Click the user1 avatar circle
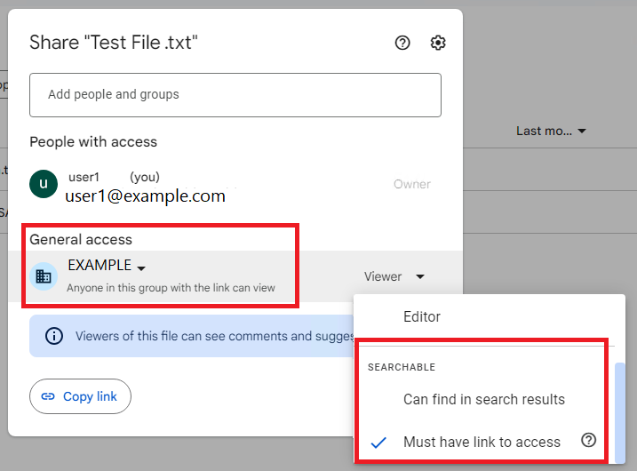This screenshot has width=637, height=471. (x=44, y=184)
